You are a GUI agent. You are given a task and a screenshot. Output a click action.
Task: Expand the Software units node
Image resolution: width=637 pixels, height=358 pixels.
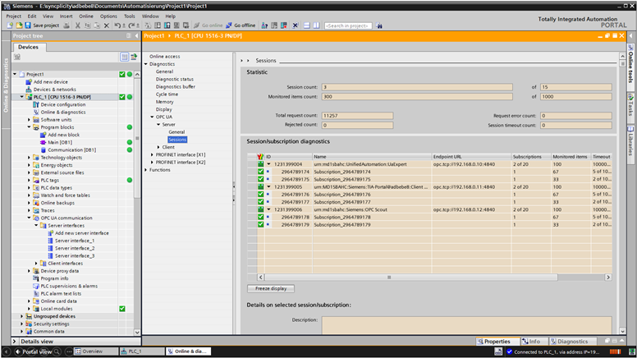point(30,119)
